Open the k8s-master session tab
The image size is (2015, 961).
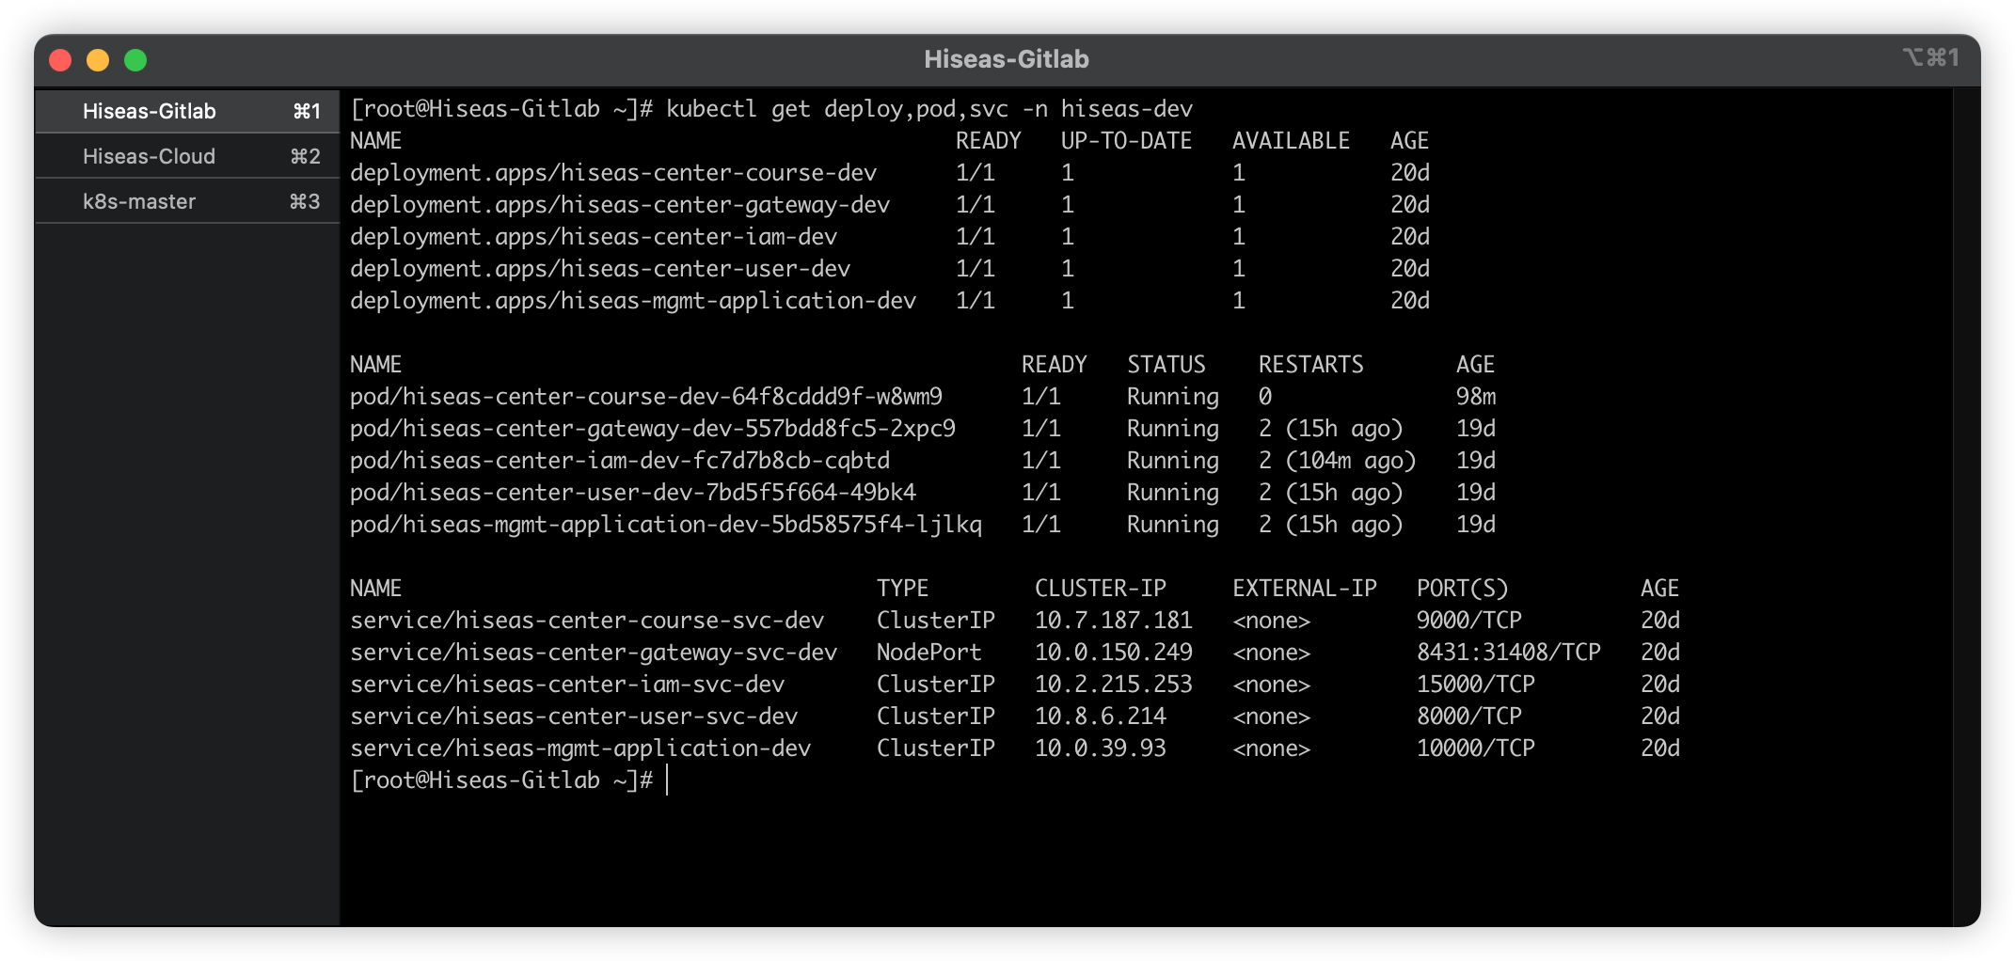click(x=139, y=201)
